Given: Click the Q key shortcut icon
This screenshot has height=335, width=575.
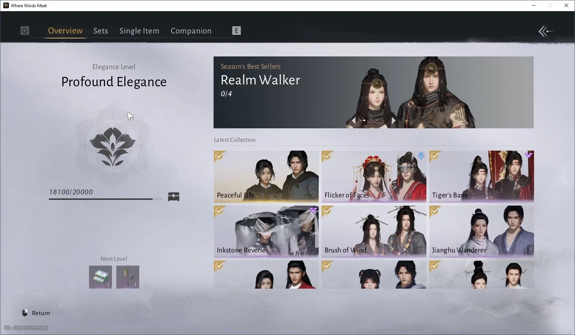Looking at the screenshot, I should tap(24, 31).
